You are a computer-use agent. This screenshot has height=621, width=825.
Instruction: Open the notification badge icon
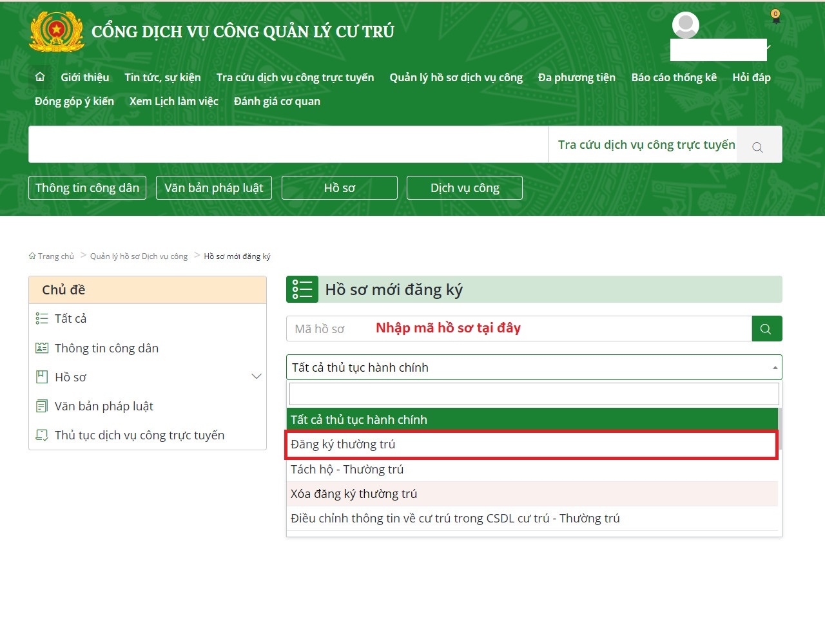[x=773, y=18]
